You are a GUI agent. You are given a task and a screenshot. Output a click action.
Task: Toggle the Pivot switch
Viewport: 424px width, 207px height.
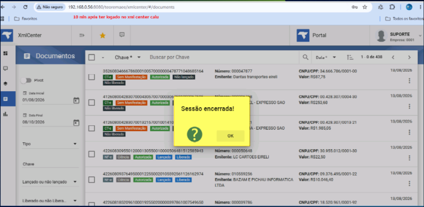(x=27, y=80)
